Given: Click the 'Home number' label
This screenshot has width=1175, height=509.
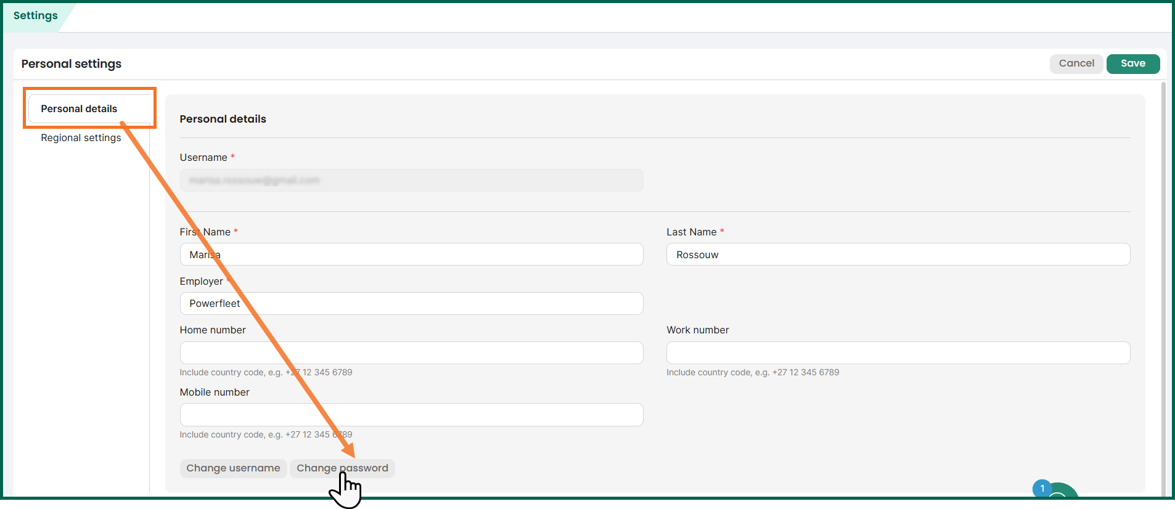Looking at the screenshot, I should click(x=213, y=330).
